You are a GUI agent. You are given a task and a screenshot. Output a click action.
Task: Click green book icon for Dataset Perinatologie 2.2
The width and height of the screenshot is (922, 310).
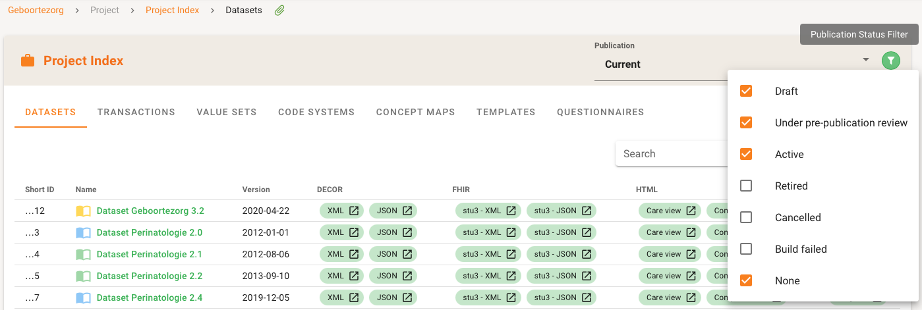[x=83, y=276]
